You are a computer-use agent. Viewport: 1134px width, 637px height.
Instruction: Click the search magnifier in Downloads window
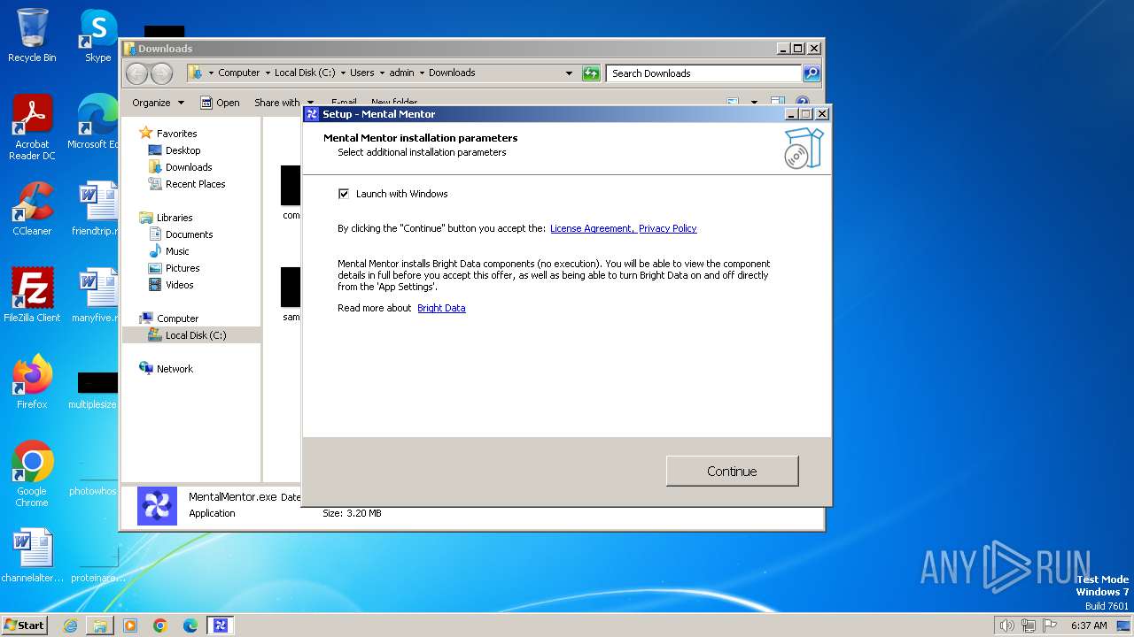tap(811, 73)
